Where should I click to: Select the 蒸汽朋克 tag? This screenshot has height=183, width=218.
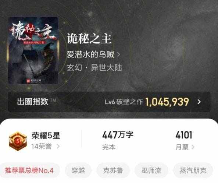pos(193,170)
